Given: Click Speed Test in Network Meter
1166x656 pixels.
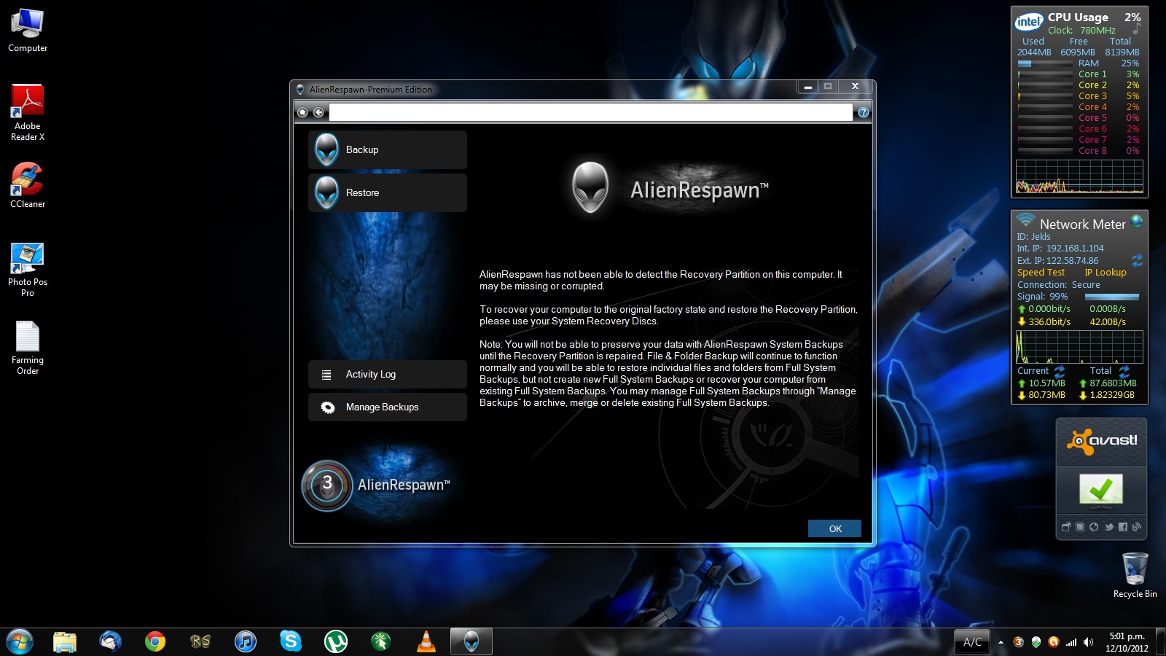Looking at the screenshot, I should click(1041, 273).
